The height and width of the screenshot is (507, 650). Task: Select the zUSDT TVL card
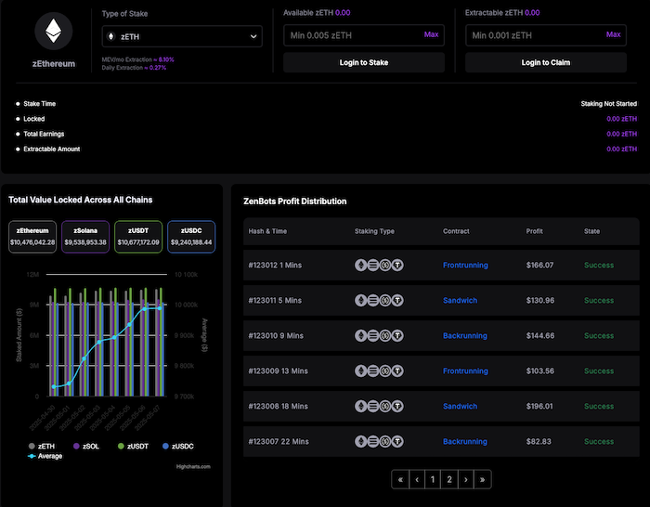click(138, 237)
